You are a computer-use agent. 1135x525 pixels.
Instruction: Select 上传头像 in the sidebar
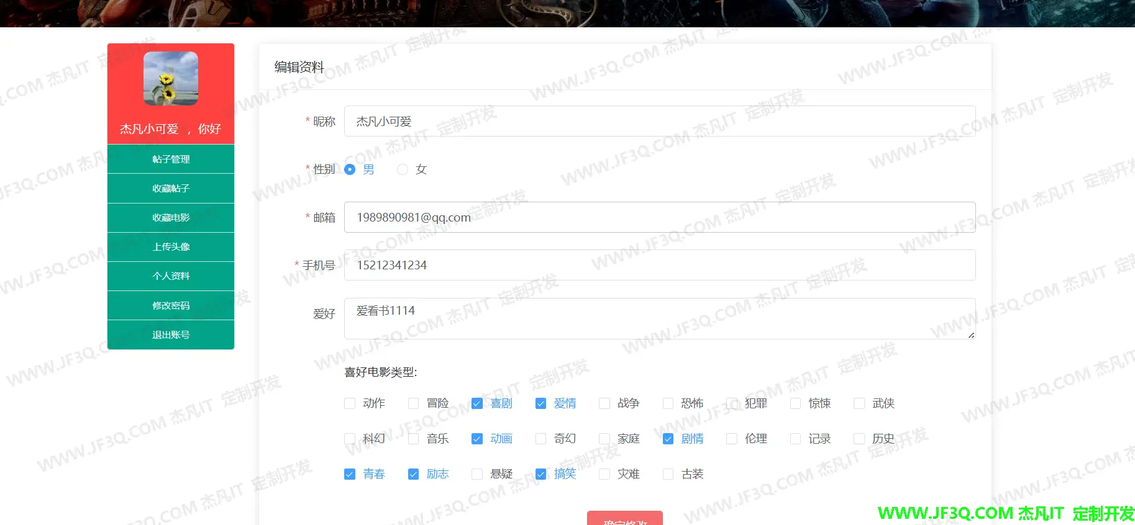(171, 247)
